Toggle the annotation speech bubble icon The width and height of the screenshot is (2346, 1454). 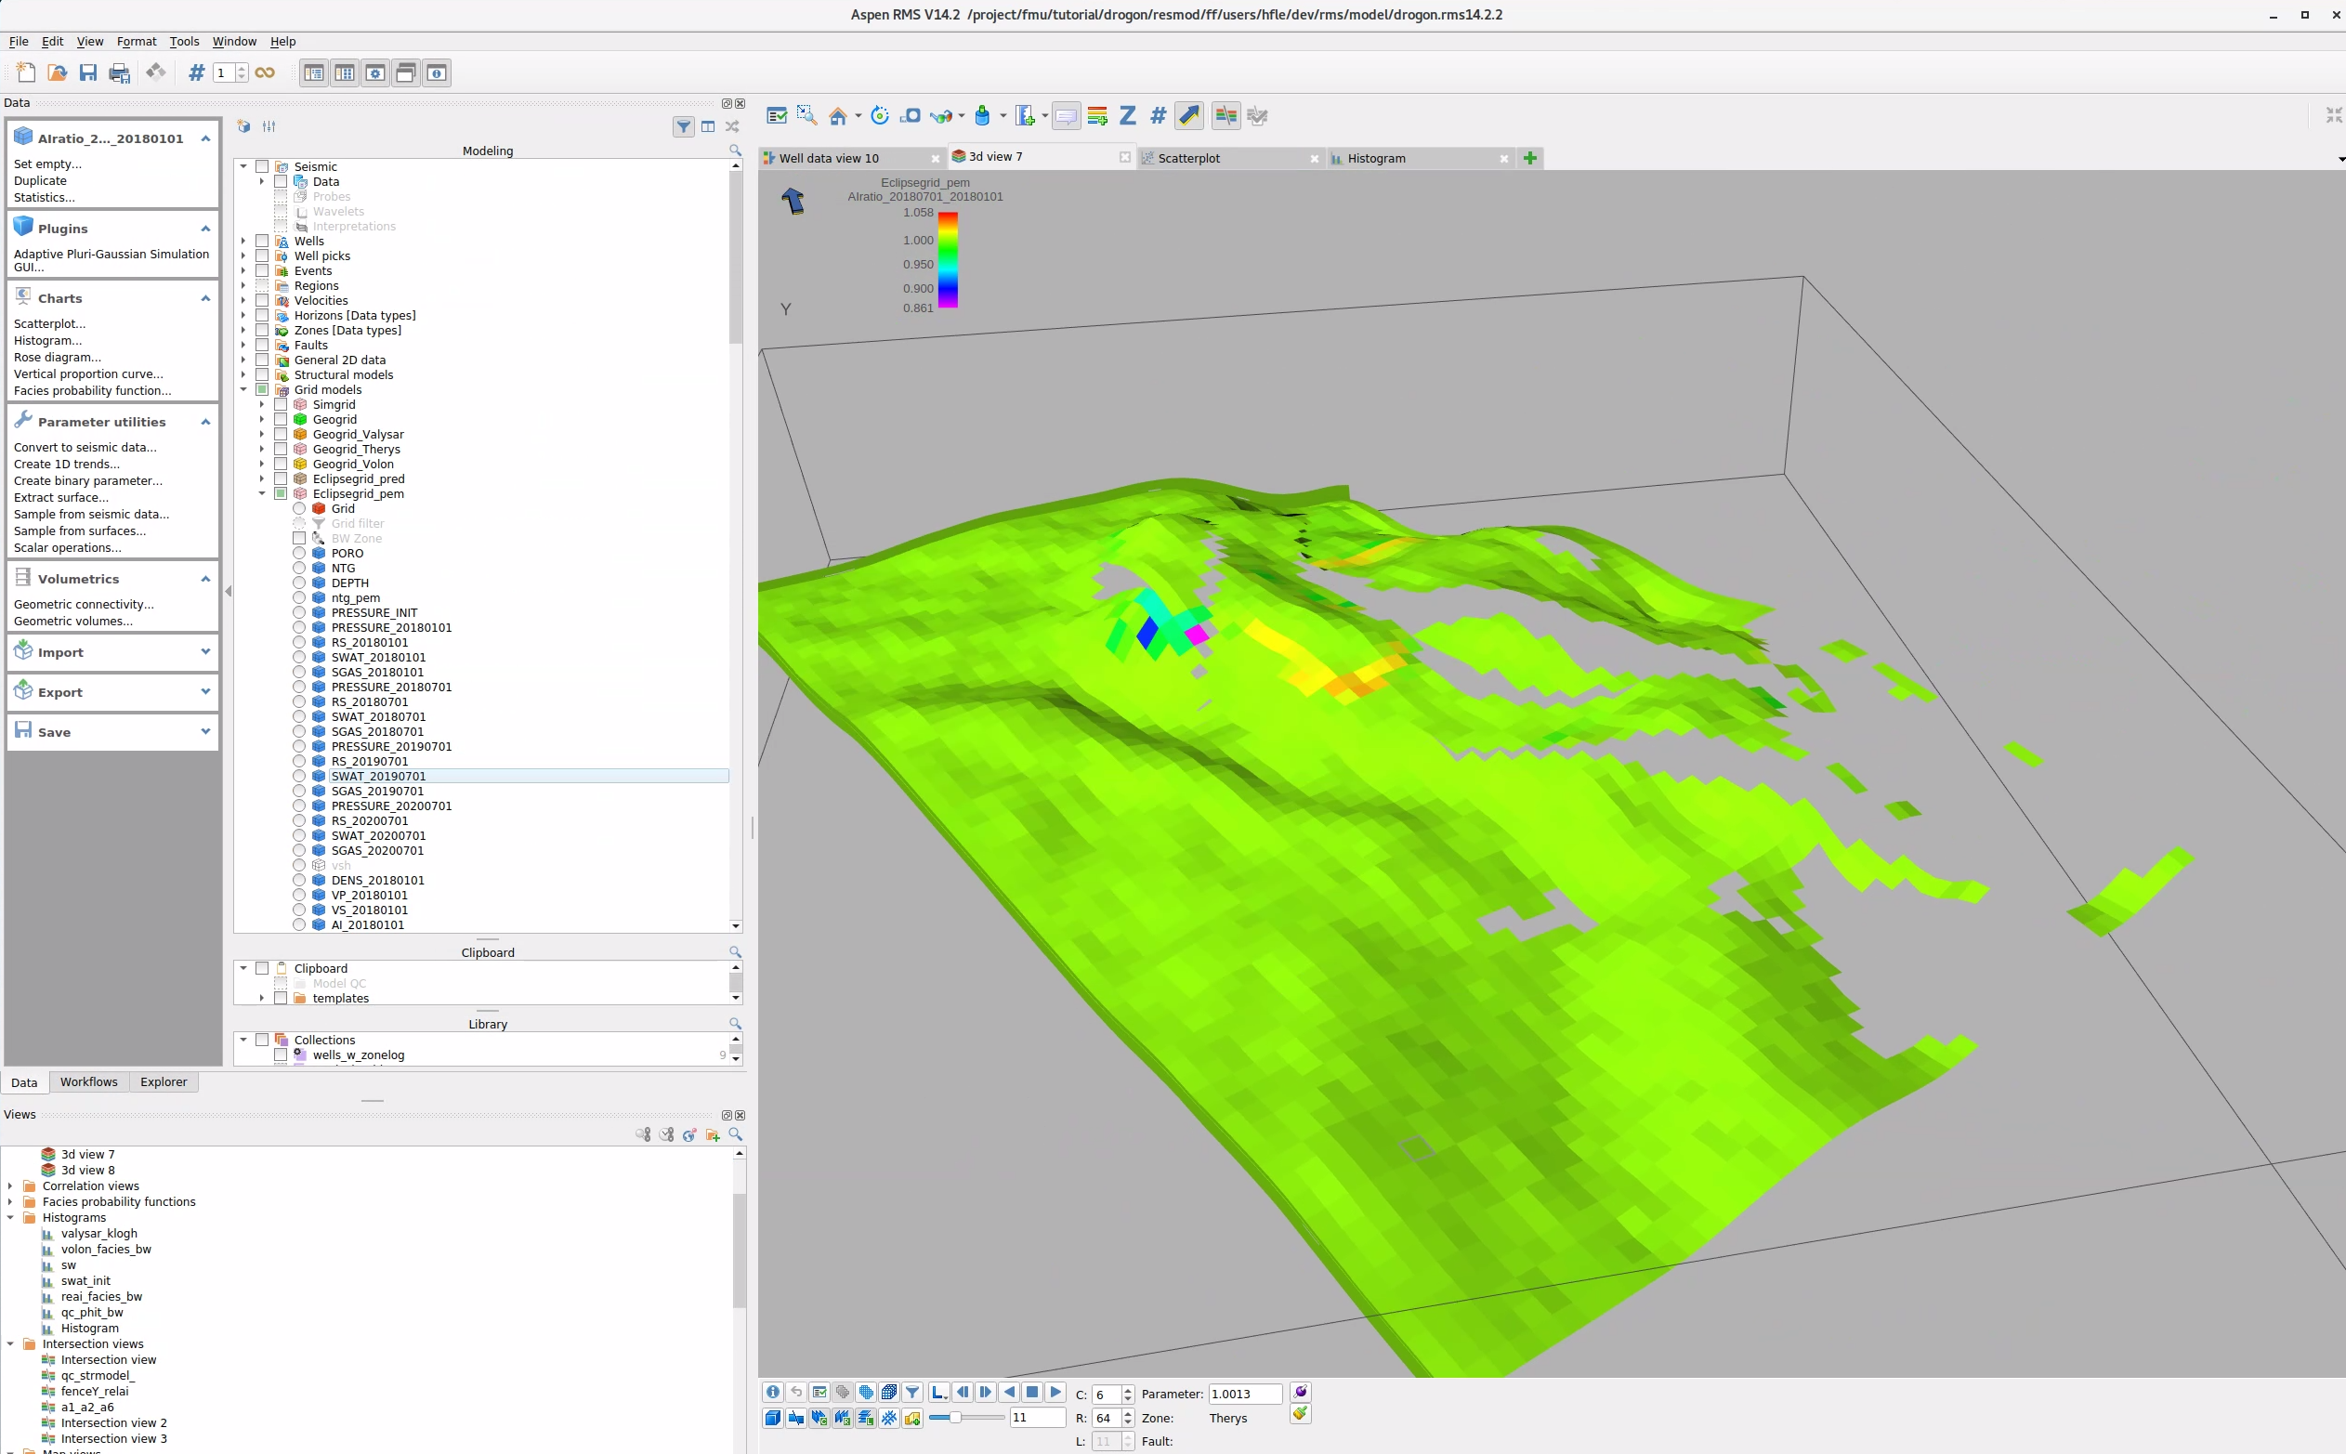1067,115
